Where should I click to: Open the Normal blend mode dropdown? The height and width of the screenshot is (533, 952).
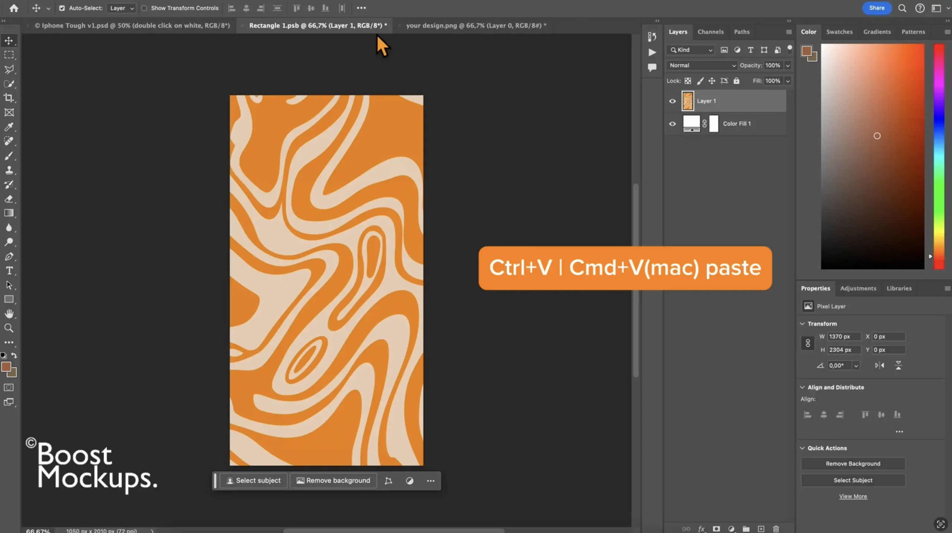[x=701, y=65]
